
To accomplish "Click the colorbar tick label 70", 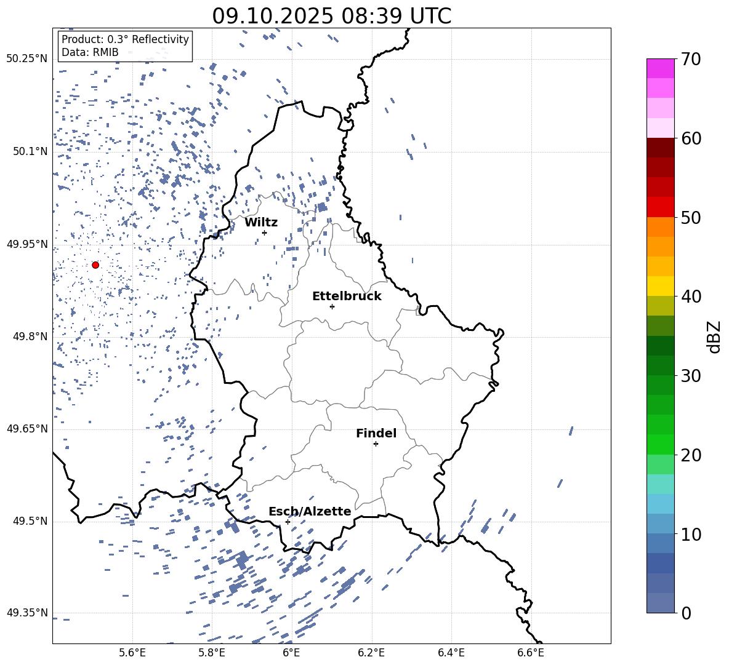I will [691, 60].
